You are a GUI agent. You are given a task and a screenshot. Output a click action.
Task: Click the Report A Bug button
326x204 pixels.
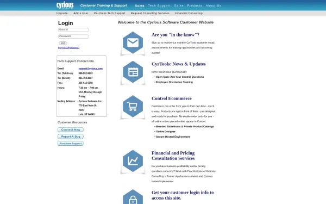(71, 137)
